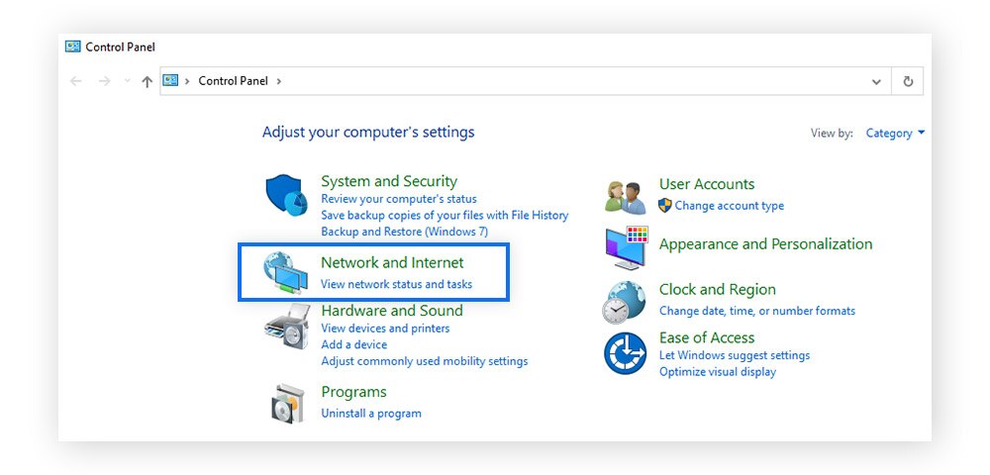Open View network status and tasks link
Screen dimensions: 990x475
click(397, 284)
